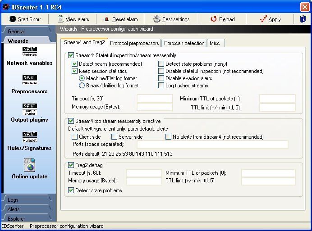Click the Reset alarm siren button
Screen dimensions: 312x231
point(107,19)
